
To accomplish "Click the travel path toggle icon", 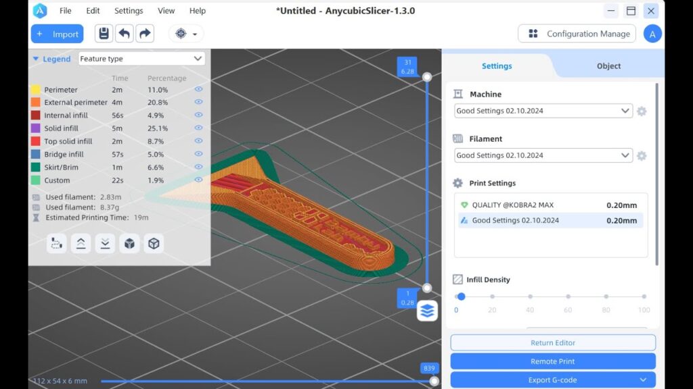I will pos(57,243).
